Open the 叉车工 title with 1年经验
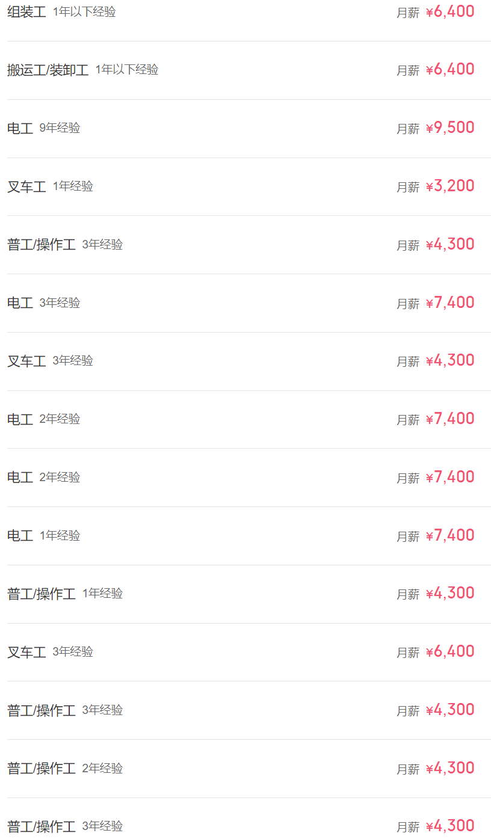The width and height of the screenshot is (491, 839). (26, 186)
